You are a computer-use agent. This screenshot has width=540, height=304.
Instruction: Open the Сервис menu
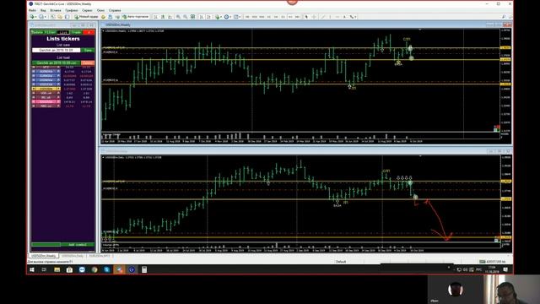(87, 10)
